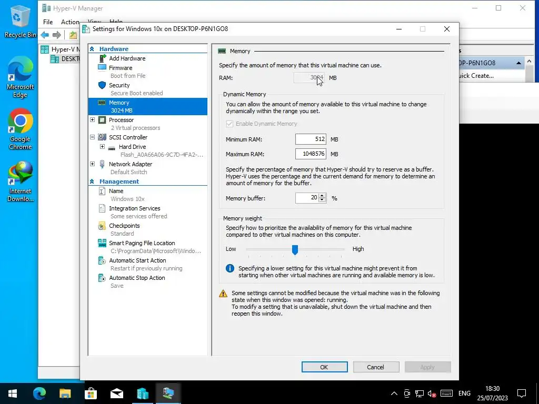Select 'Secure Boot enabled' subtext
The height and width of the screenshot is (404, 539).
[x=136, y=93]
